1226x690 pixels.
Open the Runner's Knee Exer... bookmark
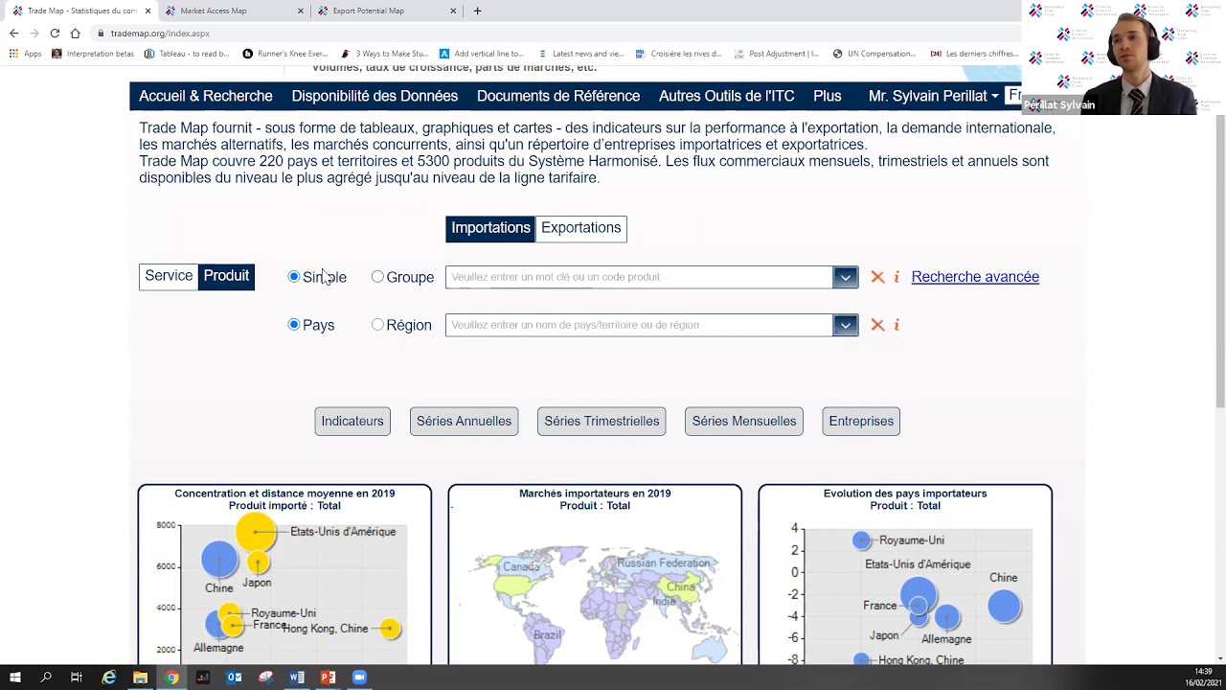[284, 54]
